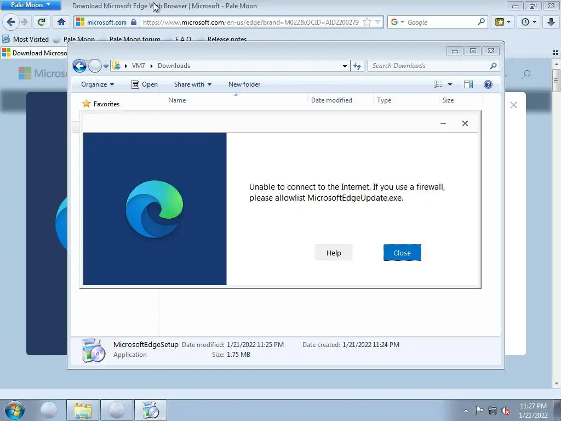The height and width of the screenshot is (421, 561).
Task: Go forward in the Downloads Explorer window
Action: click(x=94, y=66)
